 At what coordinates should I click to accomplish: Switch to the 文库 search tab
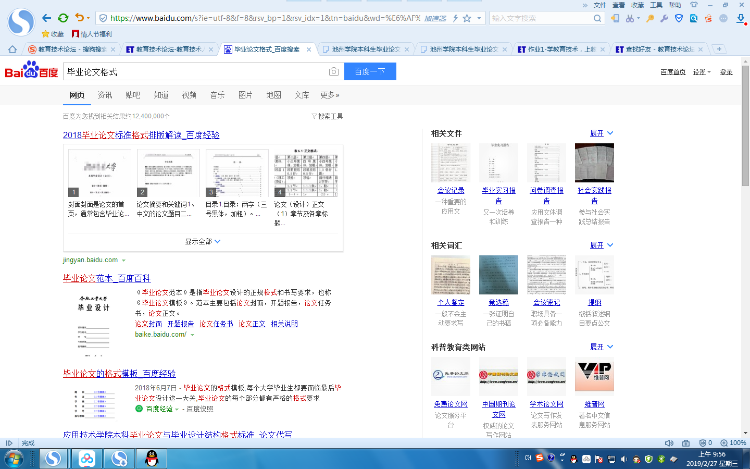[x=302, y=95]
